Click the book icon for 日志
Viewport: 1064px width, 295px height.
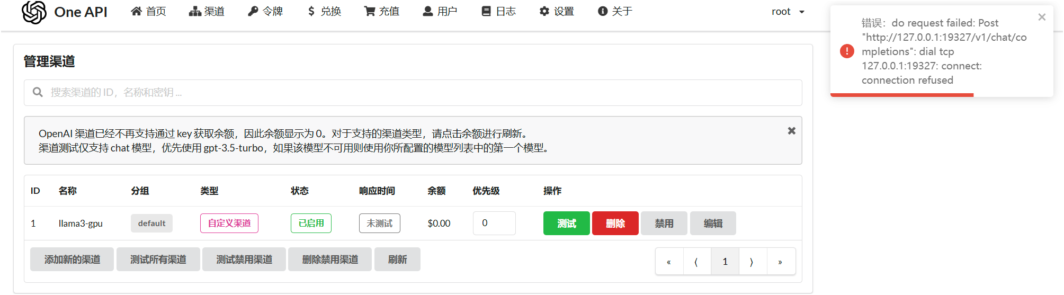(x=486, y=12)
